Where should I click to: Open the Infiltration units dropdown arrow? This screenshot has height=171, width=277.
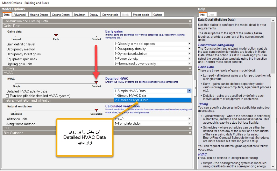(189, 119)
